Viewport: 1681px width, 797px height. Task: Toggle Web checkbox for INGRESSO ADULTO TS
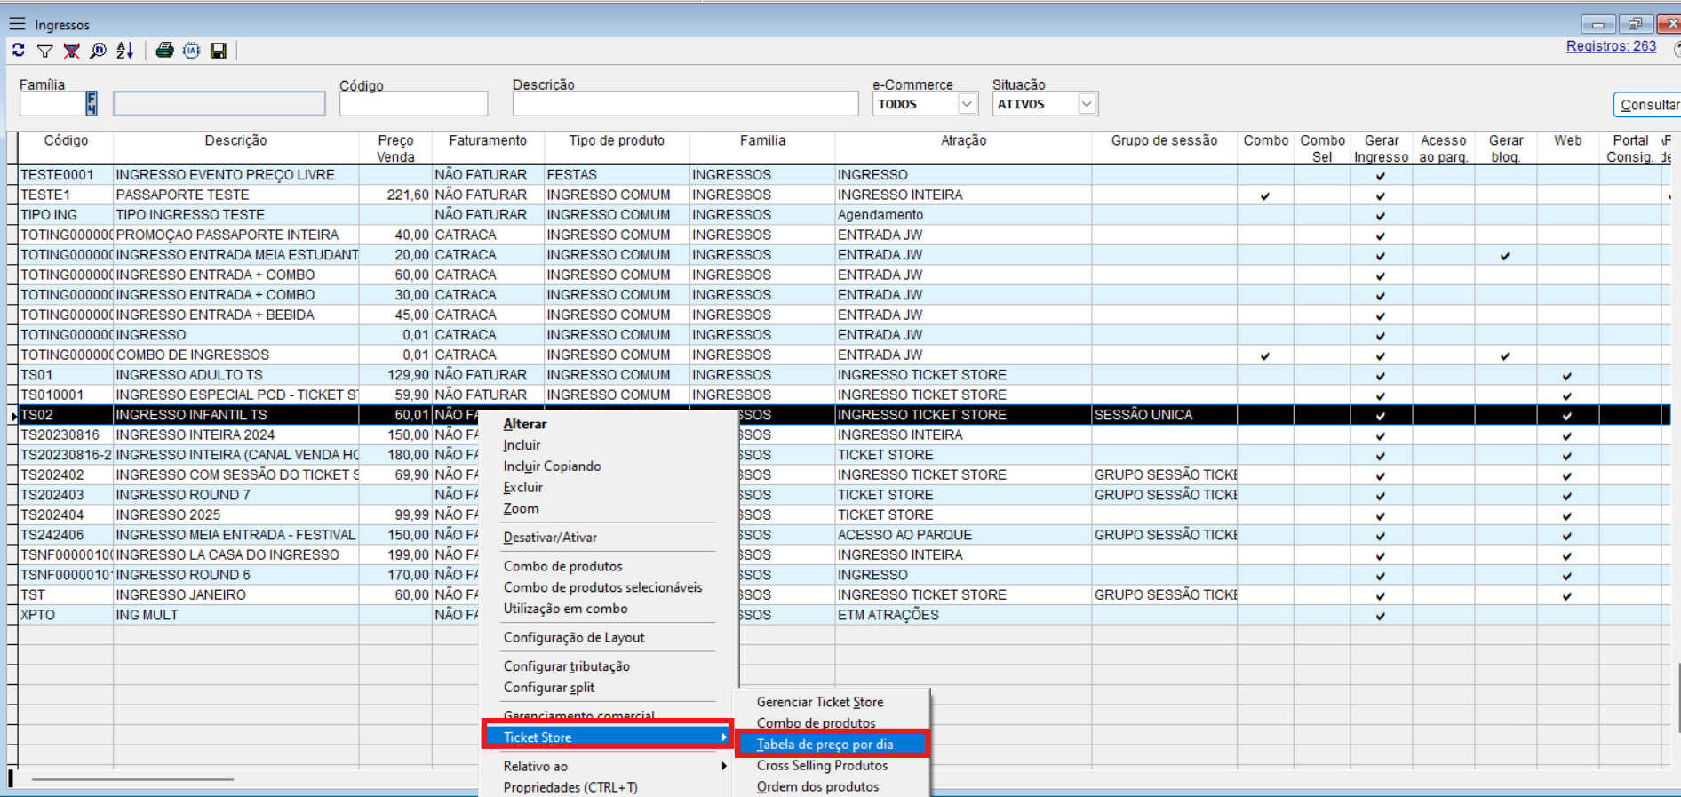[x=1566, y=376]
